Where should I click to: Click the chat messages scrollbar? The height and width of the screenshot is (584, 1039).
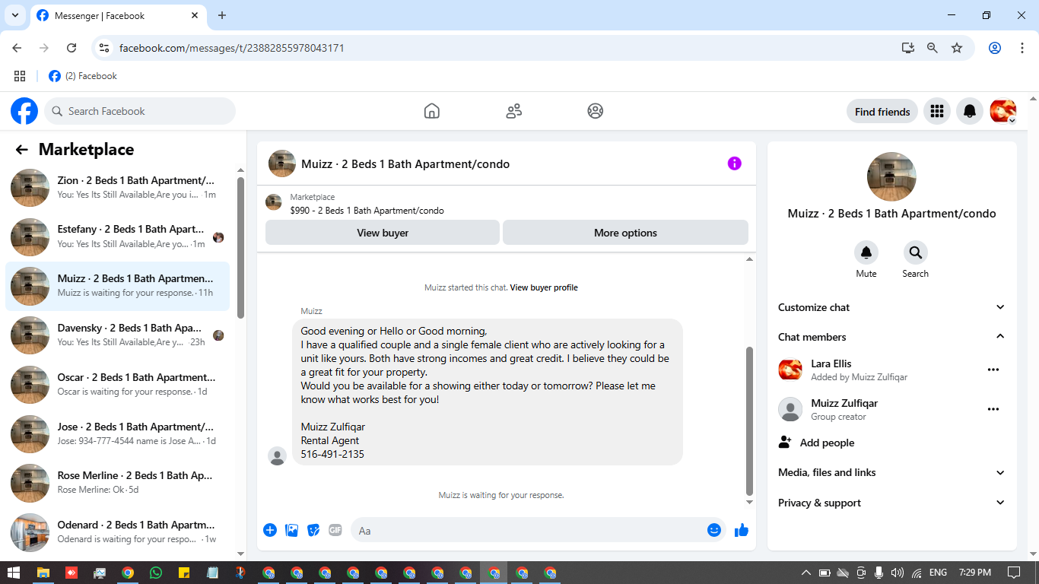point(749,421)
